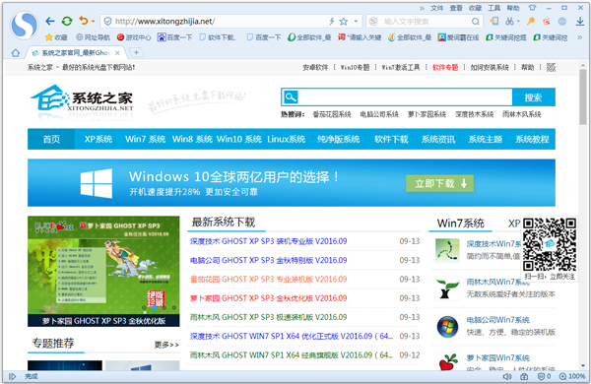Click the skin shirt icon in title bar
Viewport: 591px width, 384px height.
pyautogui.click(x=532, y=8)
